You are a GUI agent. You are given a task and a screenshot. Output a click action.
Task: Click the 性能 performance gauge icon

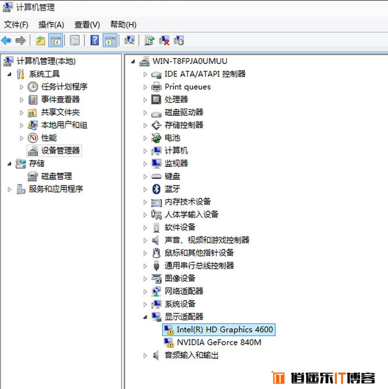[33, 138]
